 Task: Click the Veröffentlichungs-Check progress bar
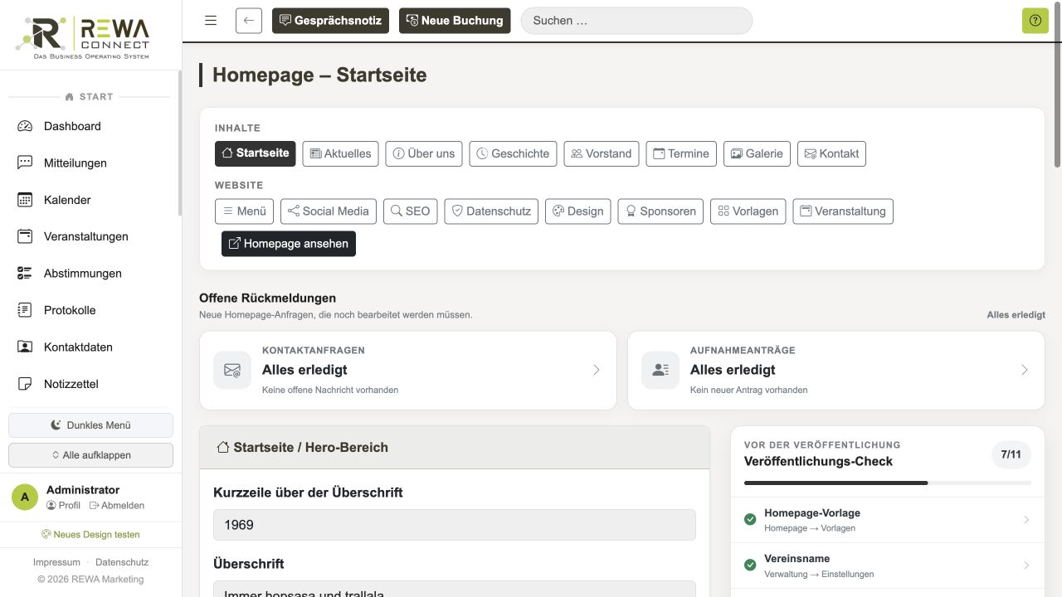click(x=888, y=483)
